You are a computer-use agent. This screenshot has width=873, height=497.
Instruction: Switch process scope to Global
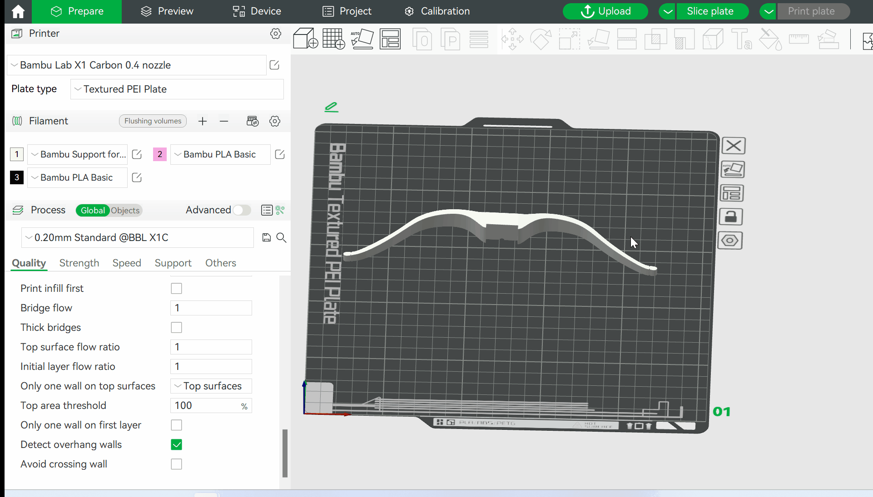pyautogui.click(x=93, y=211)
